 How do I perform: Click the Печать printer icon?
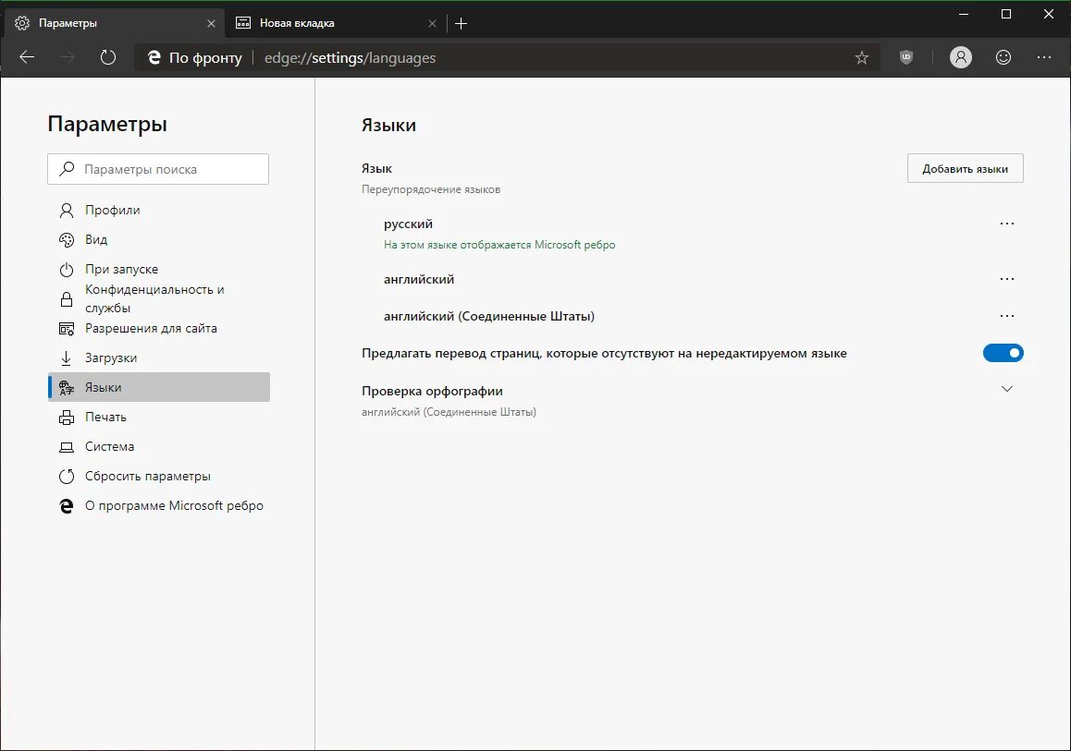coord(67,417)
